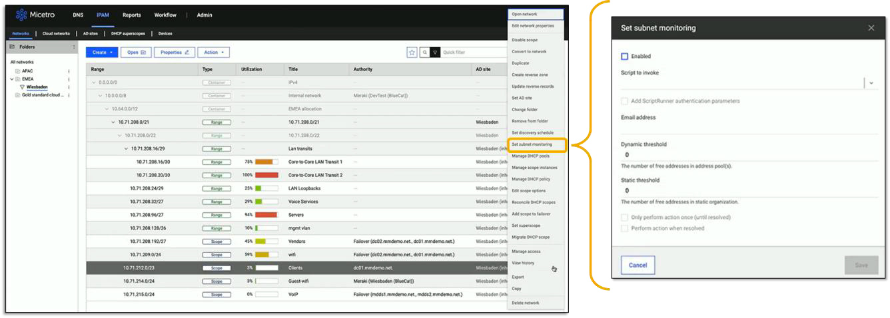Select Open network in context menu
Viewport: 890px width, 318px height.
[x=536, y=14]
